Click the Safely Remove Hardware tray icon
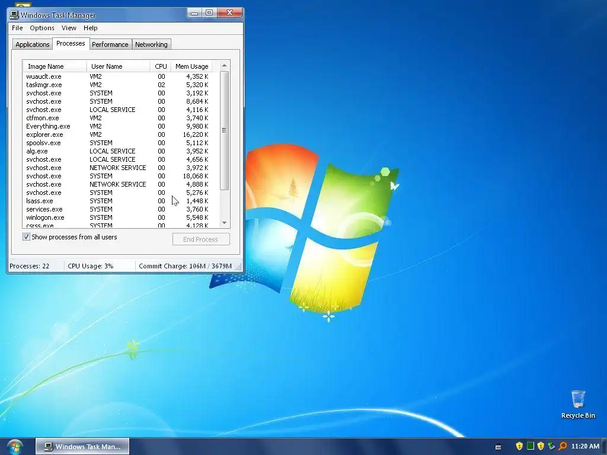This screenshot has height=455, width=607. [x=551, y=446]
